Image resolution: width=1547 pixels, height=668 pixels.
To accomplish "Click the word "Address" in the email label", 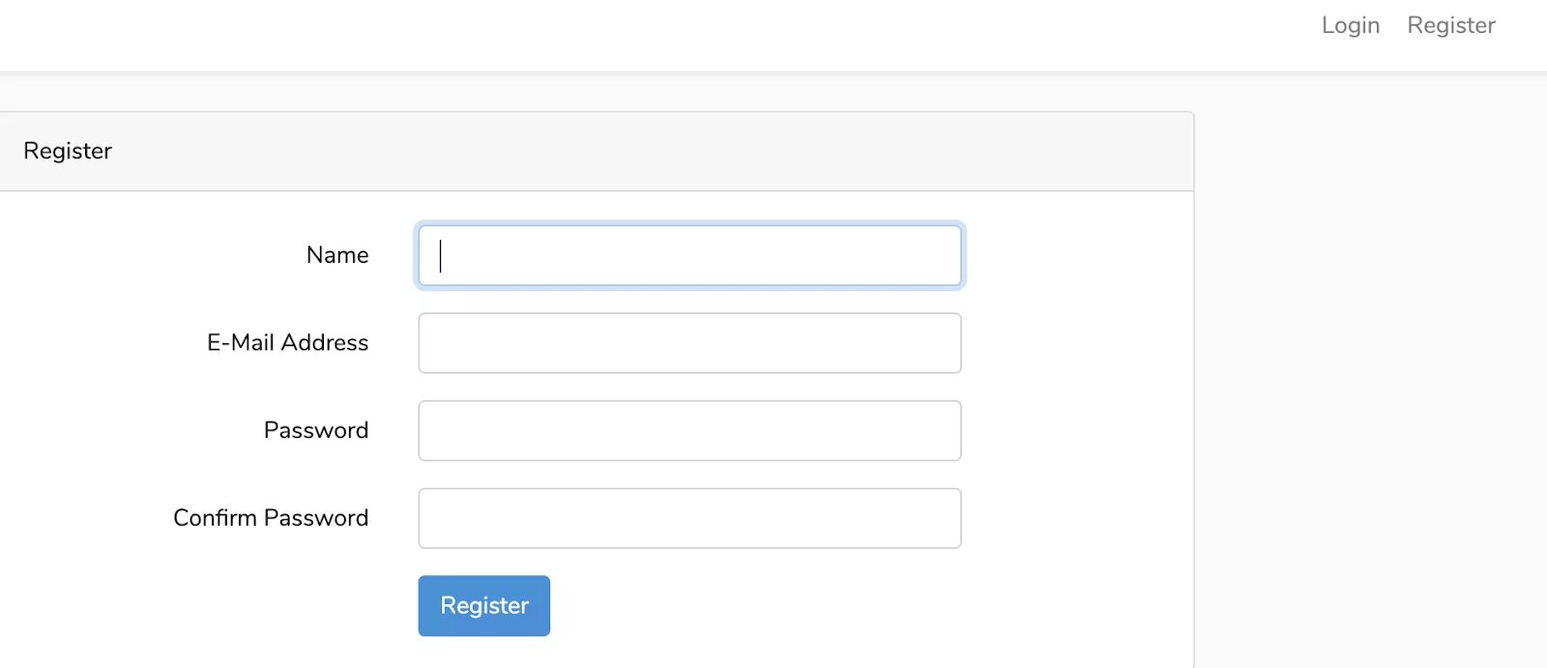I will click(325, 343).
